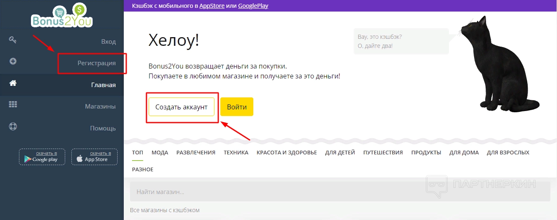This screenshot has height=220, width=557.
Task: Click the cat speech bubble text
Action: pos(380,41)
